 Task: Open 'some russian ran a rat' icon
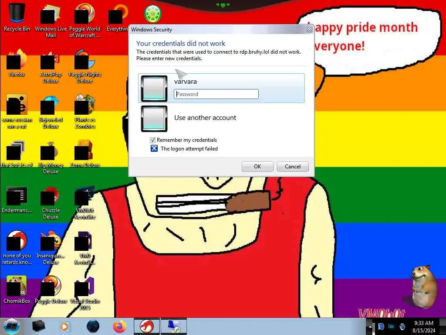(x=17, y=111)
